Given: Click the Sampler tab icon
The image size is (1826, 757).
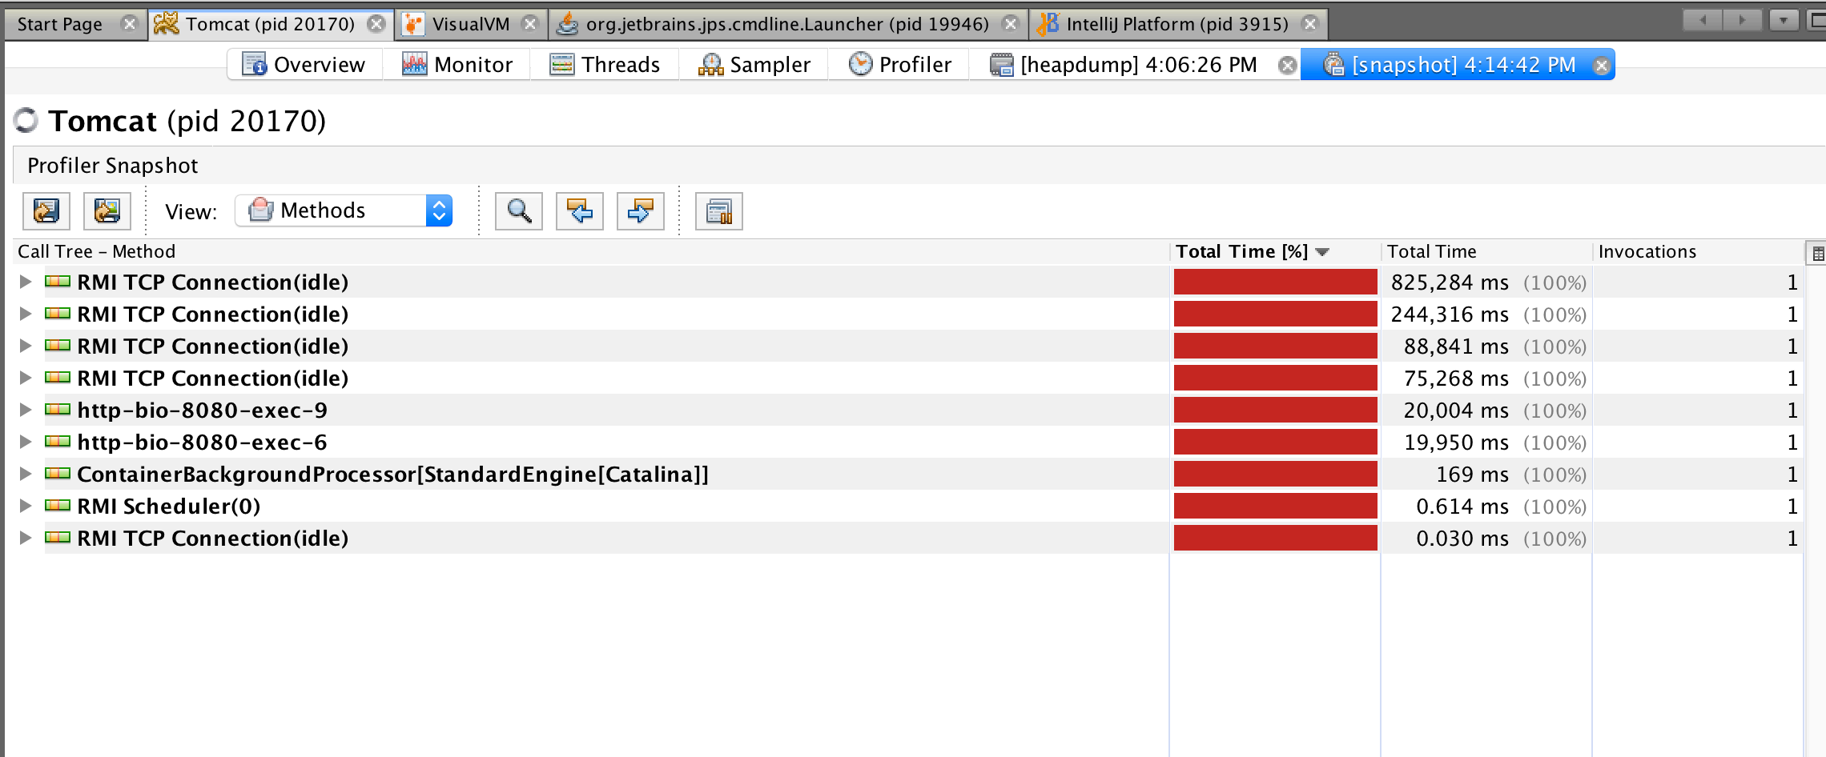Looking at the screenshot, I should pyautogui.click(x=710, y=65).
